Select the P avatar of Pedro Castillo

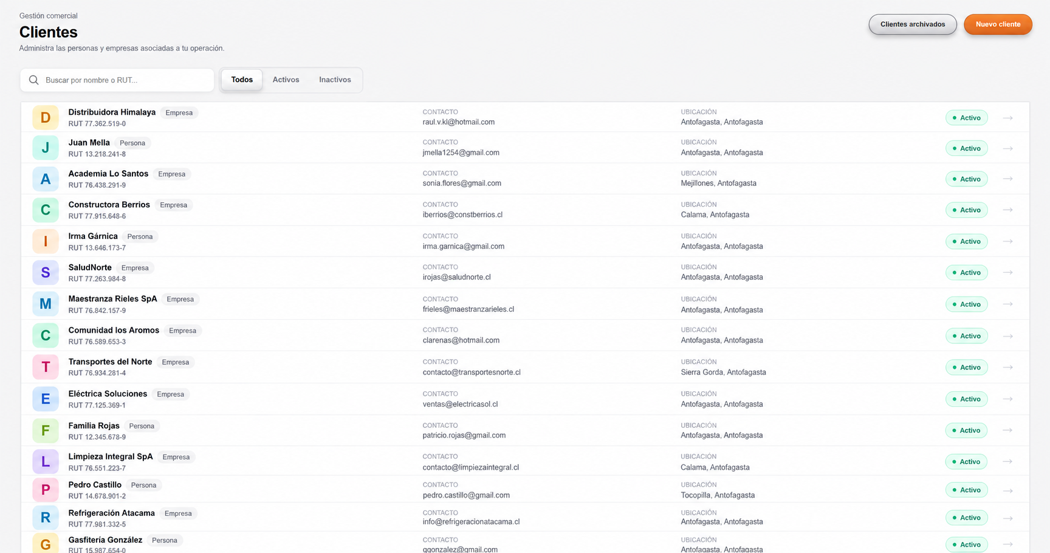pyautogui.click(x=46, y=490)
